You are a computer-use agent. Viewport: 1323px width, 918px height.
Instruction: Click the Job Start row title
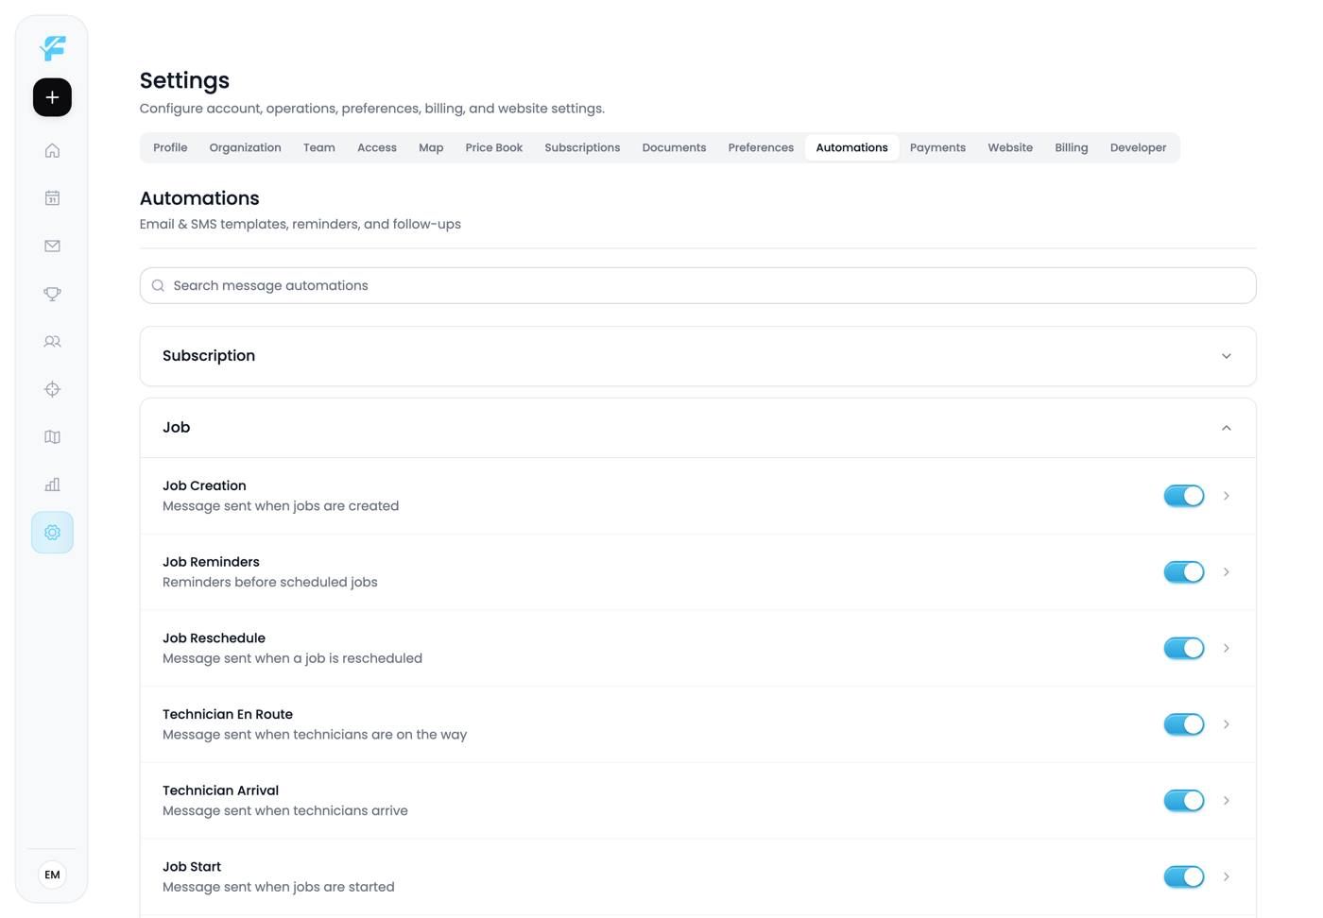192,866
